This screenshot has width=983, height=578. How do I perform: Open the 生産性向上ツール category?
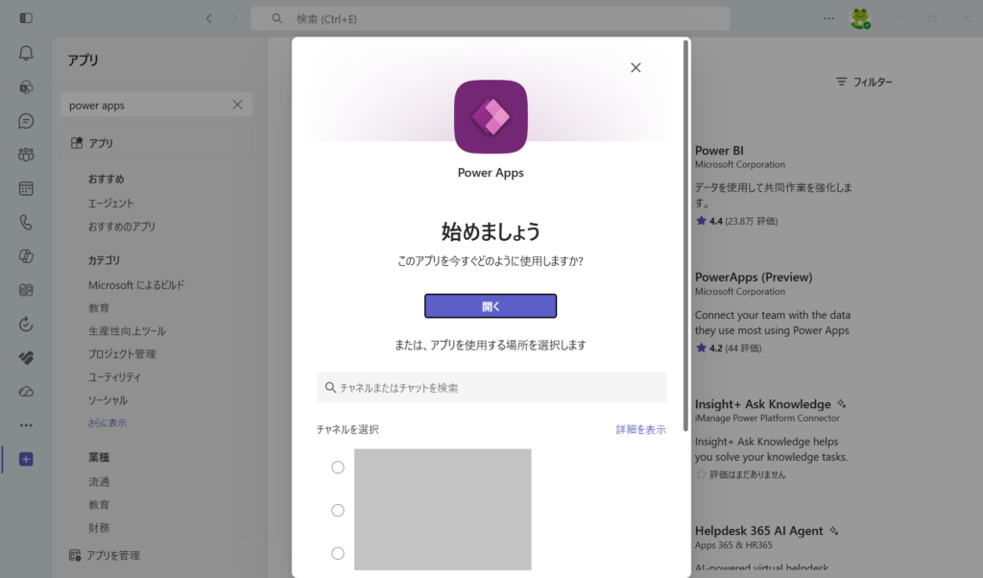coord(127,331)
